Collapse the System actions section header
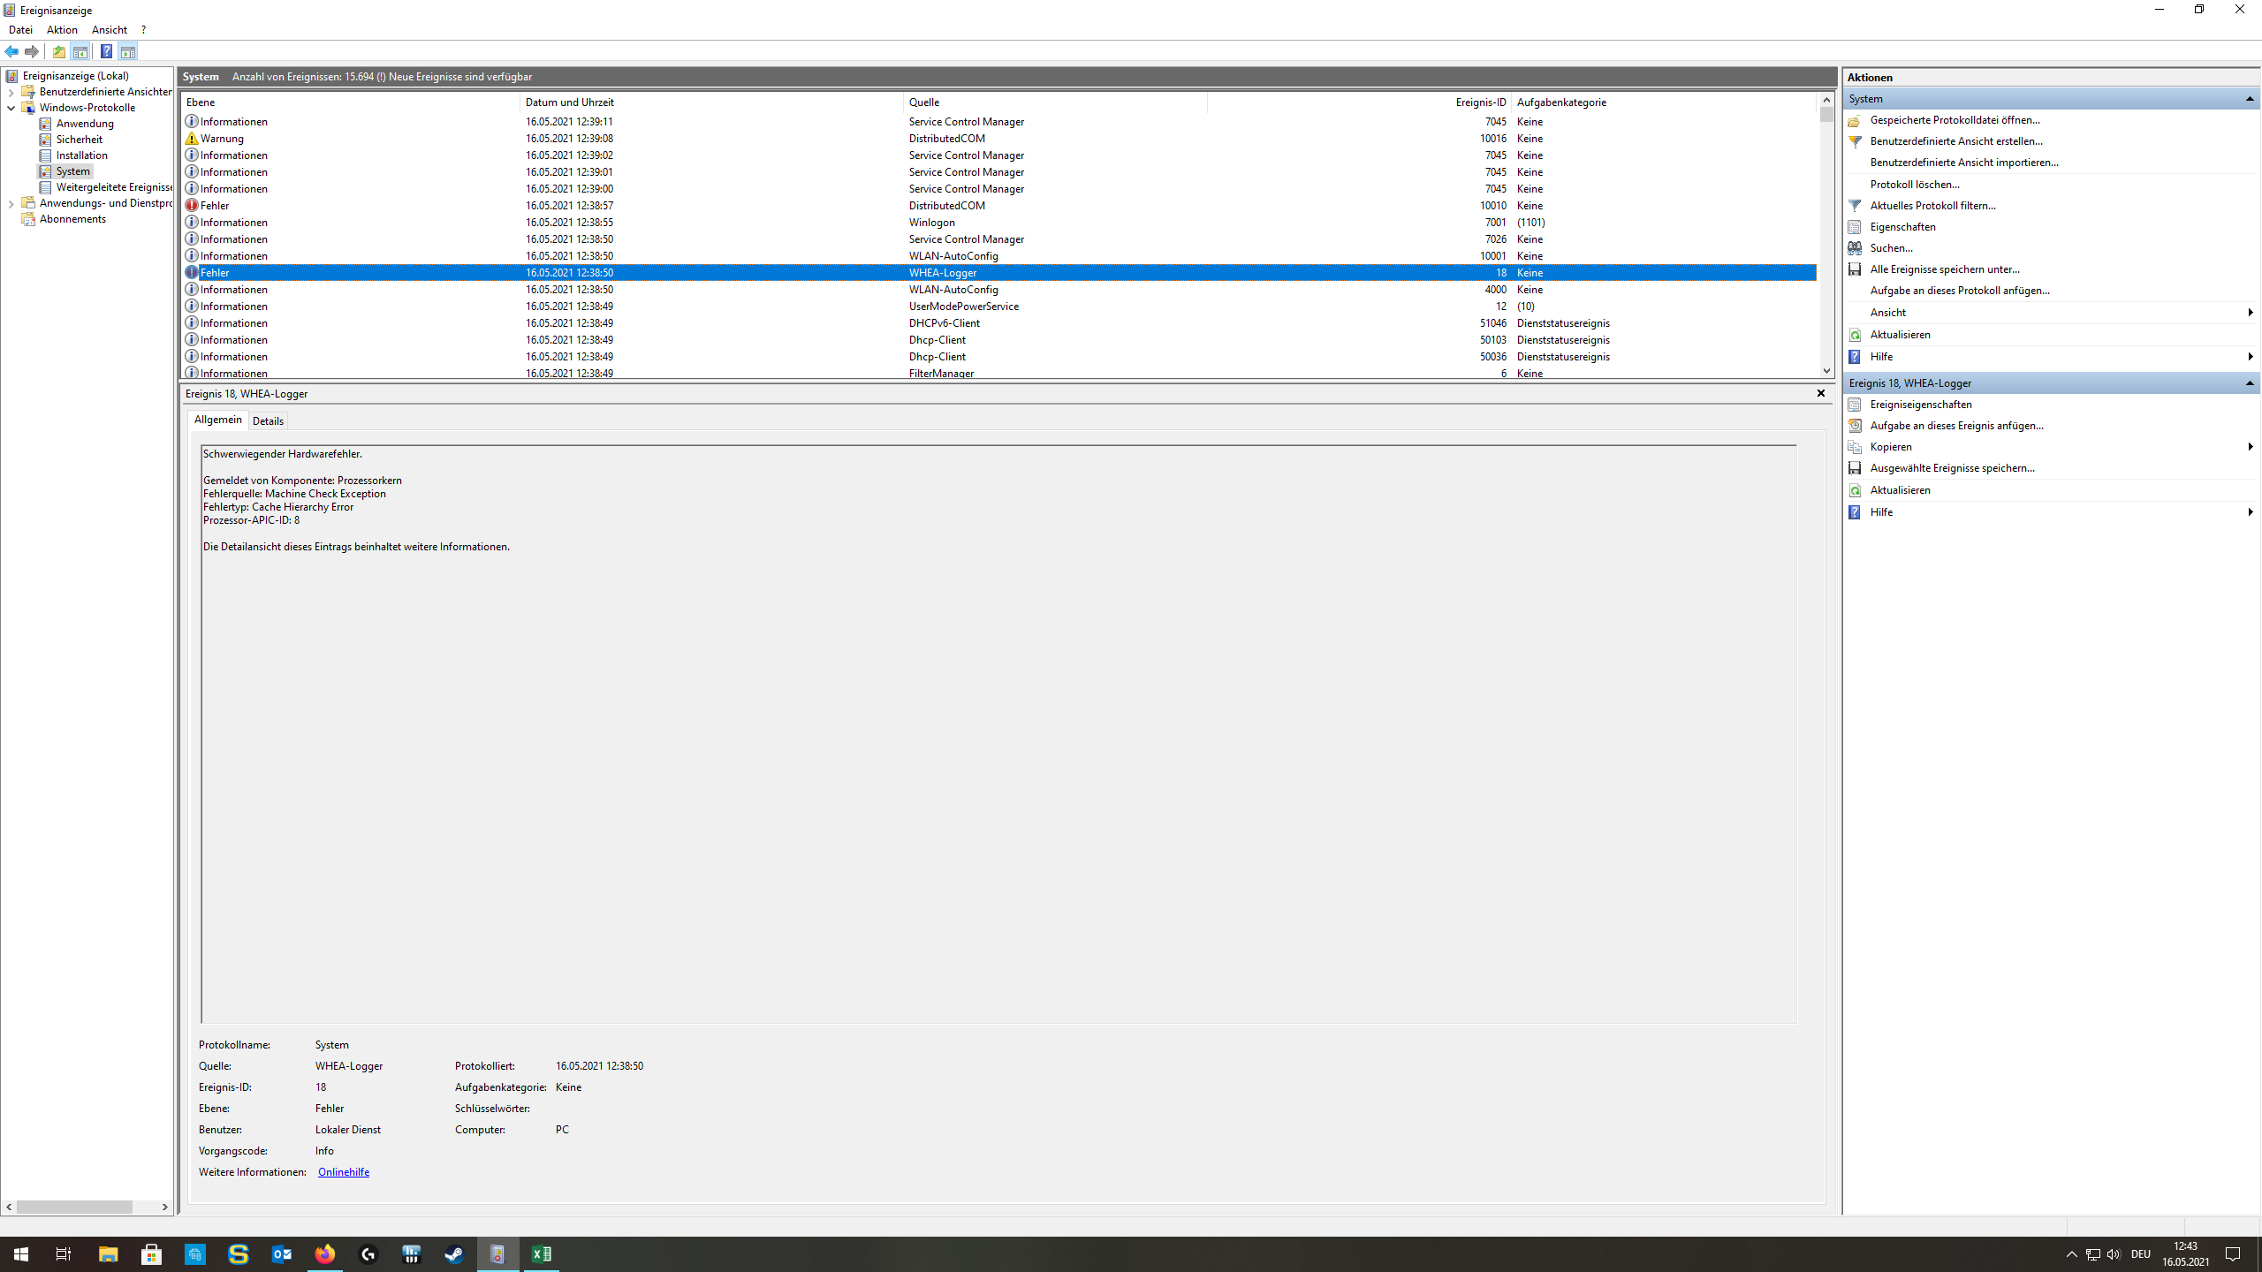2262x1272 pixels. point(2250,99)
